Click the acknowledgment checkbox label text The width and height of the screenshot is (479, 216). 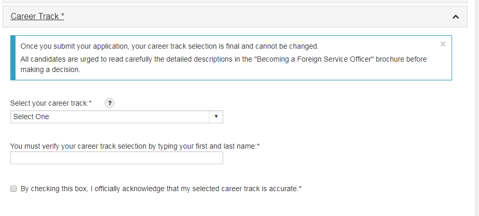click(161, 189)
